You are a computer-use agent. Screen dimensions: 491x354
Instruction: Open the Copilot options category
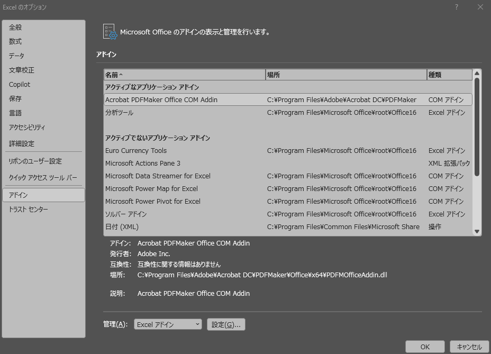(x=43, y=85)
